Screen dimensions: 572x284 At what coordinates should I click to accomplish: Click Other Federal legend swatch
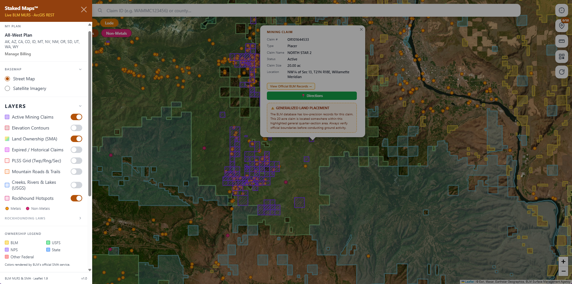click(x=7, y=257)
